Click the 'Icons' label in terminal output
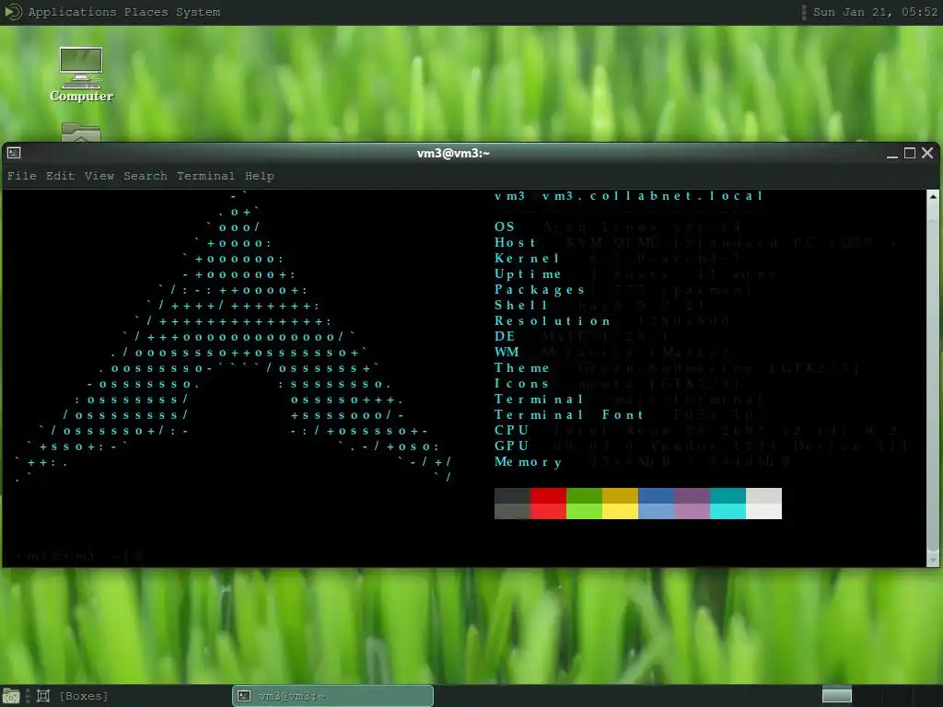Image resolution: width=943 pixels, height=707 pixels. (521, 383)
